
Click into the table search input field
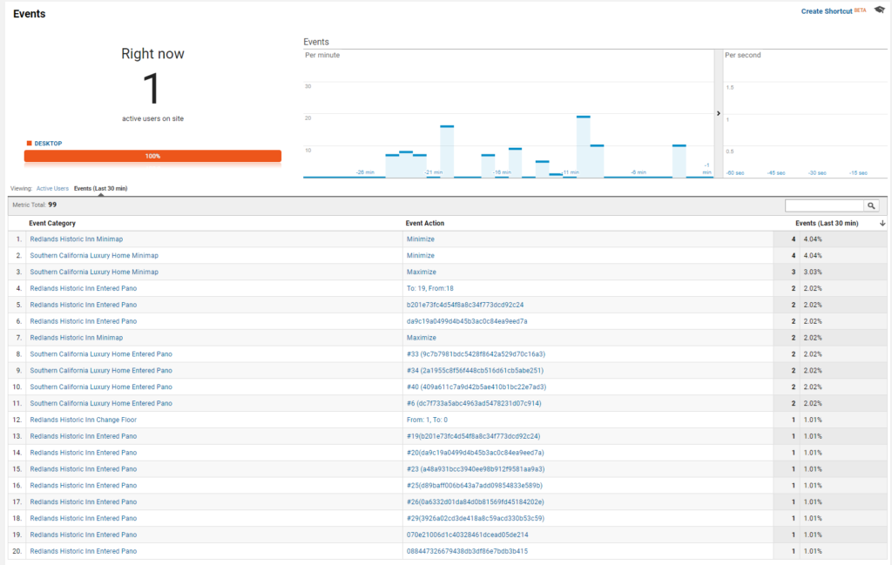824,205
